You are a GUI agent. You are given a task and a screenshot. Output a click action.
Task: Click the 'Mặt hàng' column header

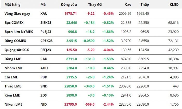tap(12, 5)
